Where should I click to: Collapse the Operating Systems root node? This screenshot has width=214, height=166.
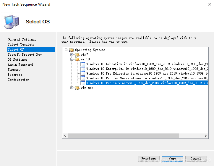(66, 50)
